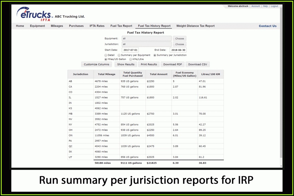Select Summary per Equipment option
Viewport: 294px width, 196px height.
(119, 55)
